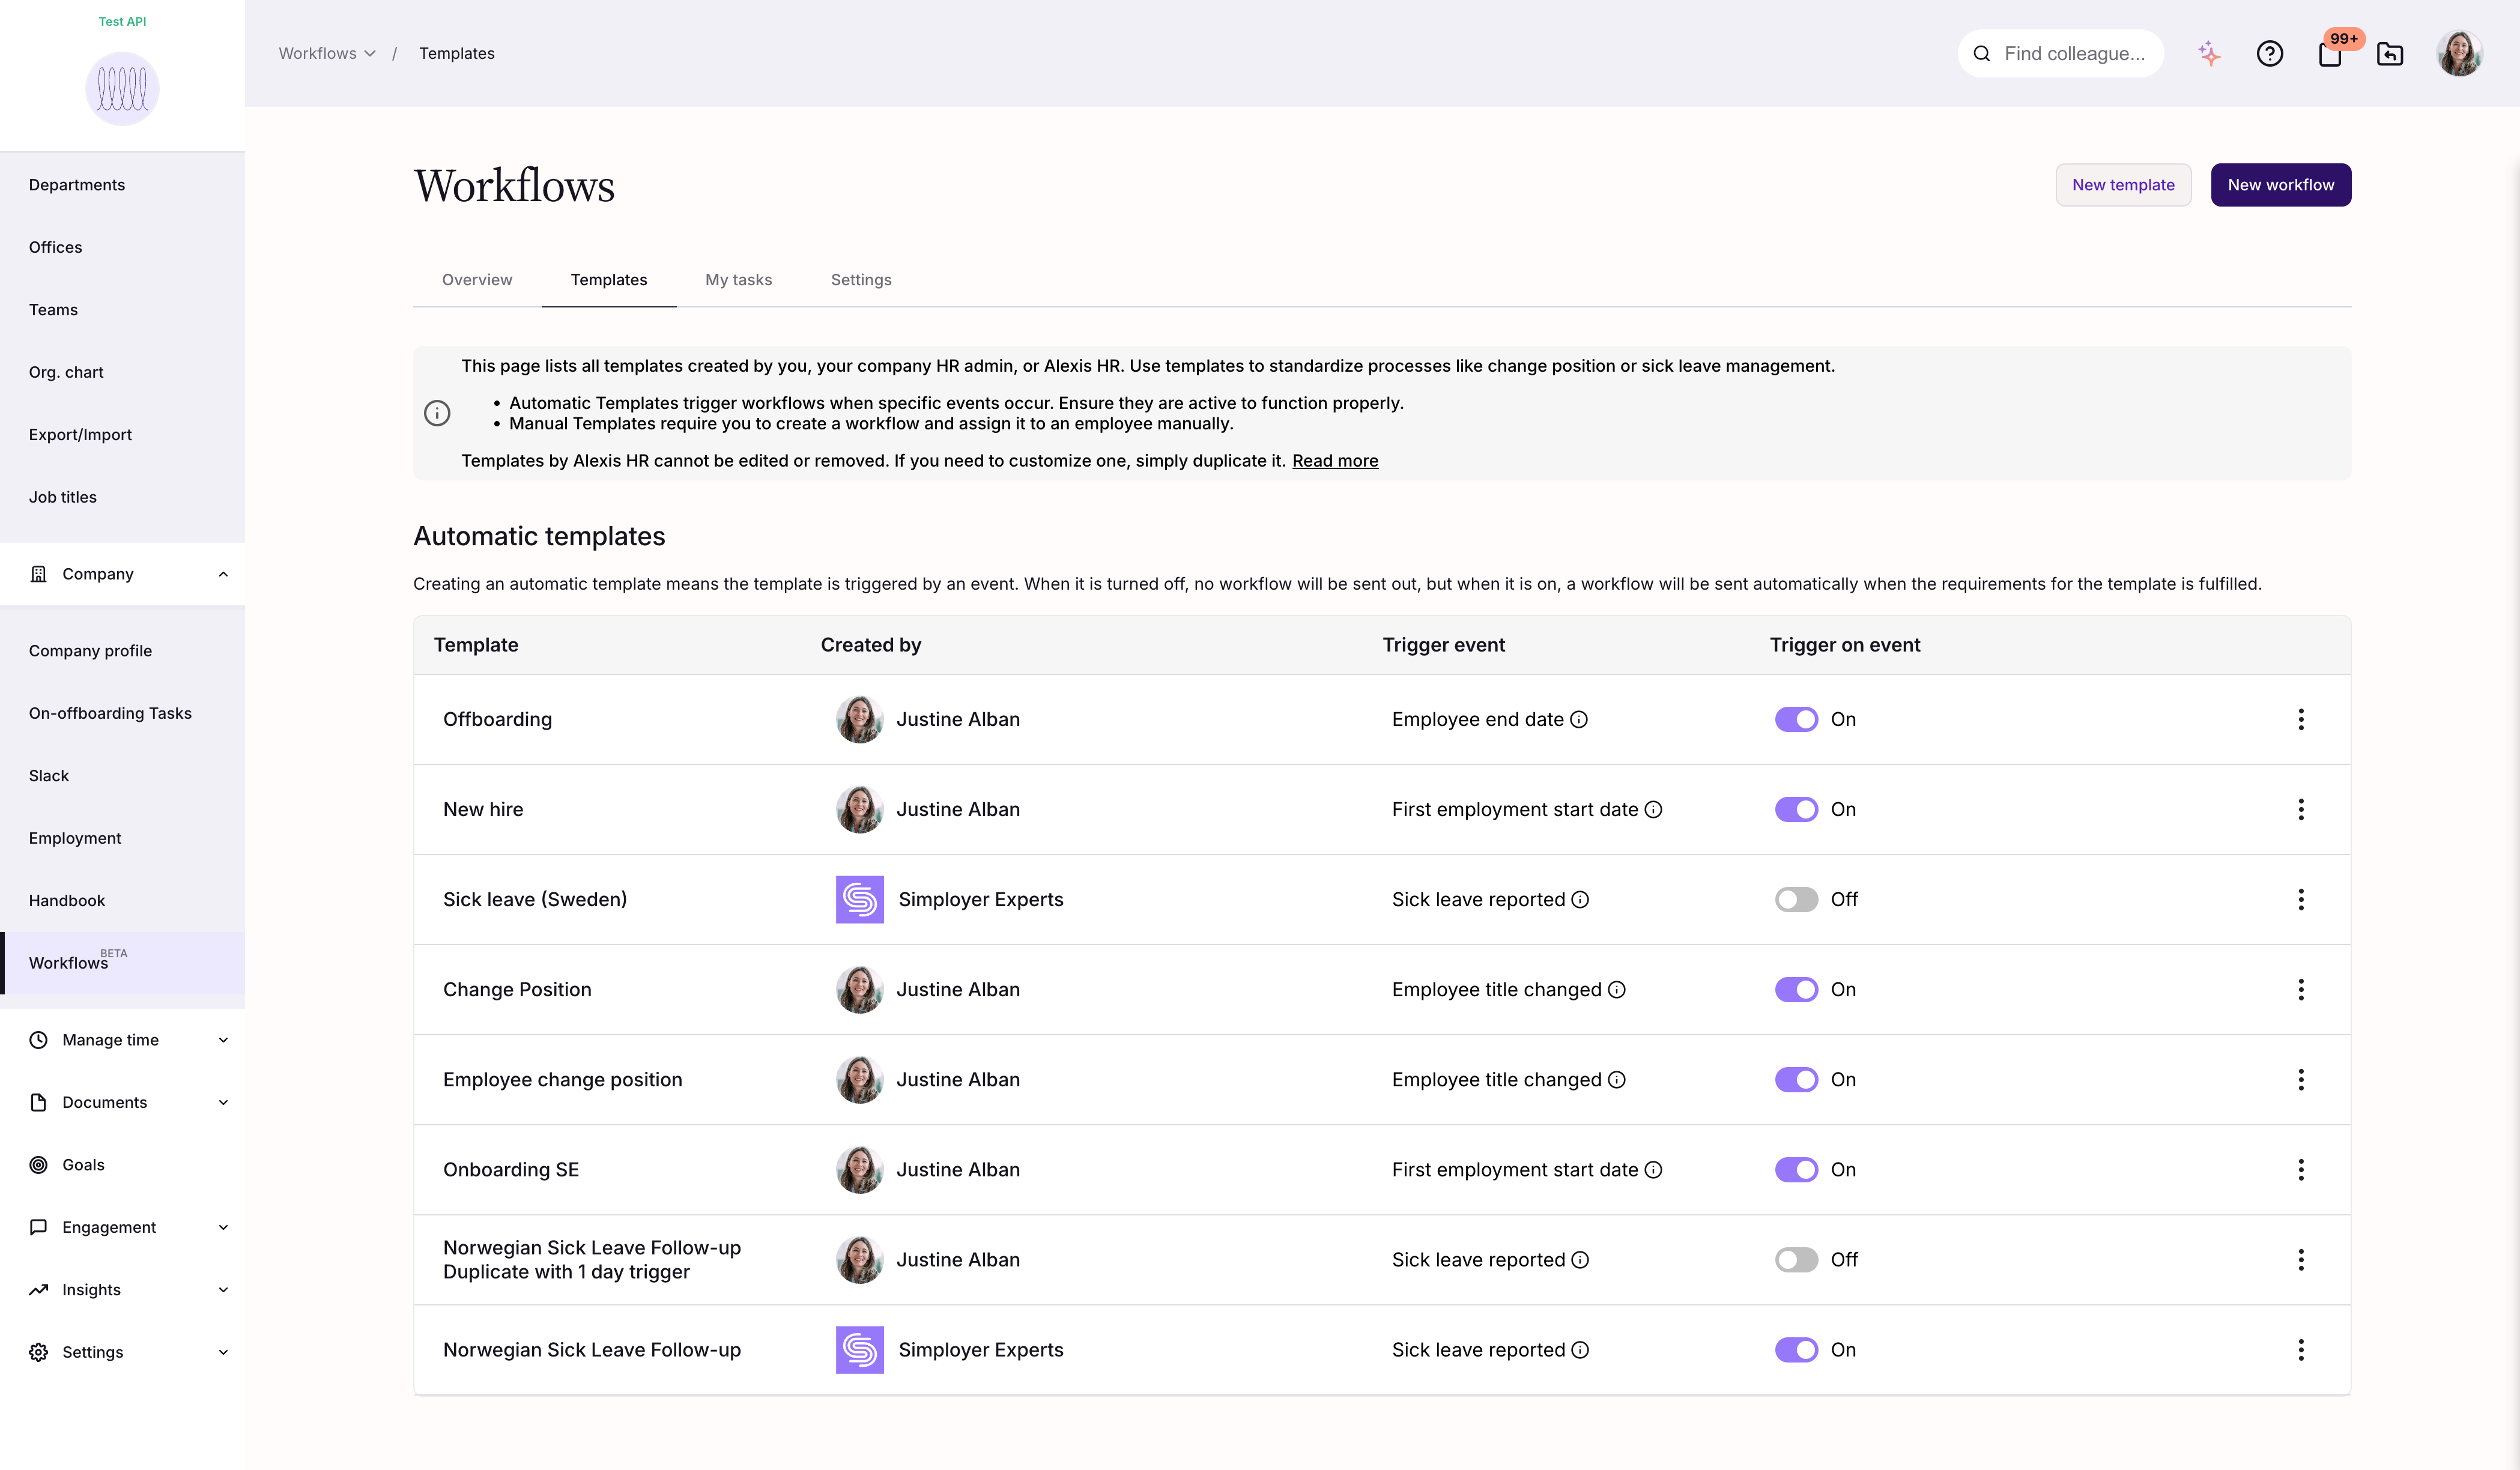Open notifications clipboard icon with 99+ badge

point(2331,53)
